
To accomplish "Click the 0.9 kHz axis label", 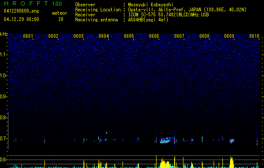I will pos(3,97).
